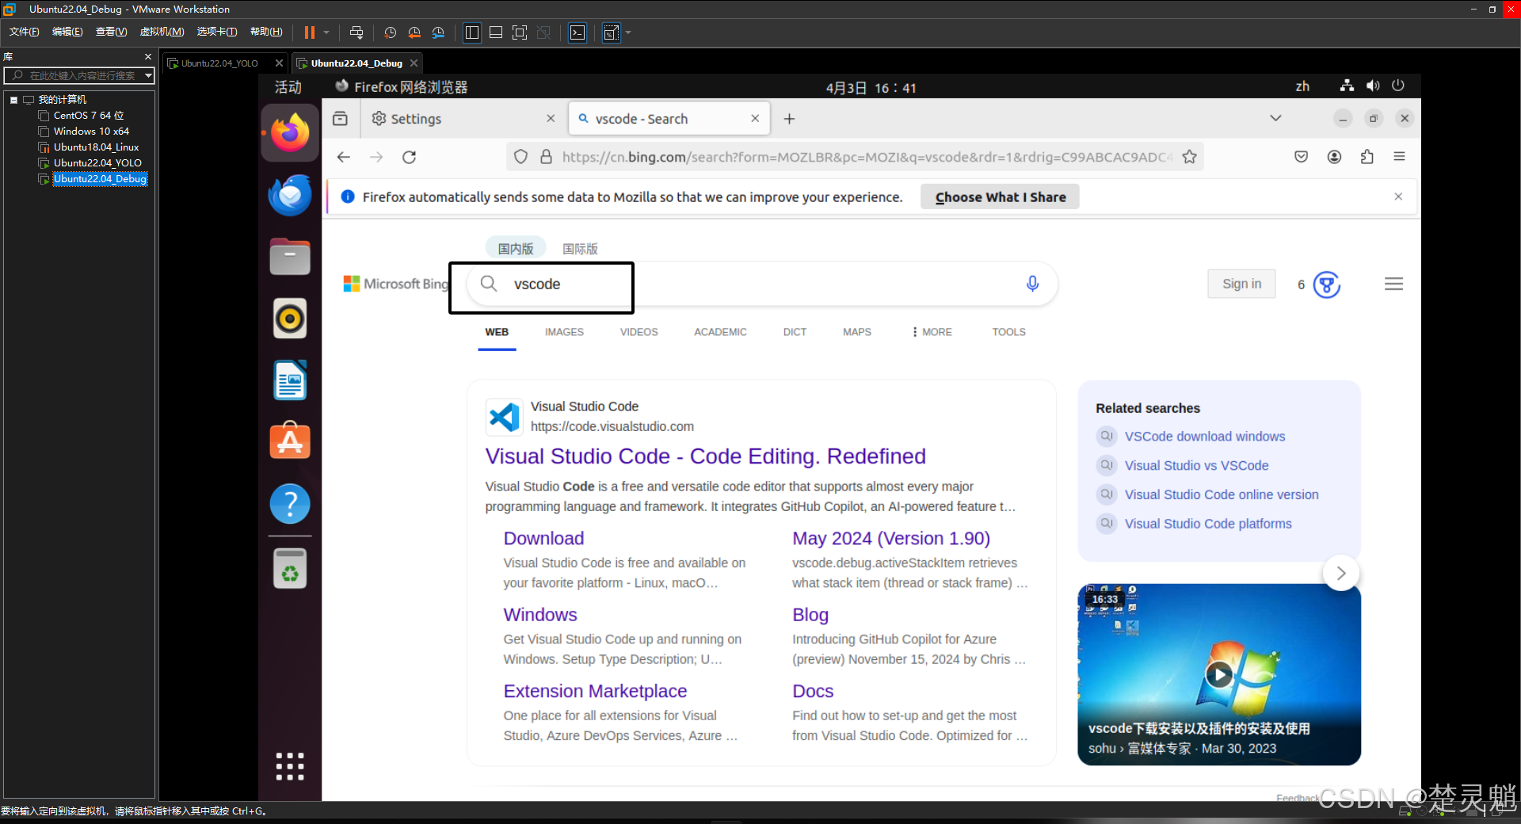Screen dimensions: 1521x824
Task: Open Visual Studio Code - Code Editing. Redefined link
Action: click(x=705, y=456)
